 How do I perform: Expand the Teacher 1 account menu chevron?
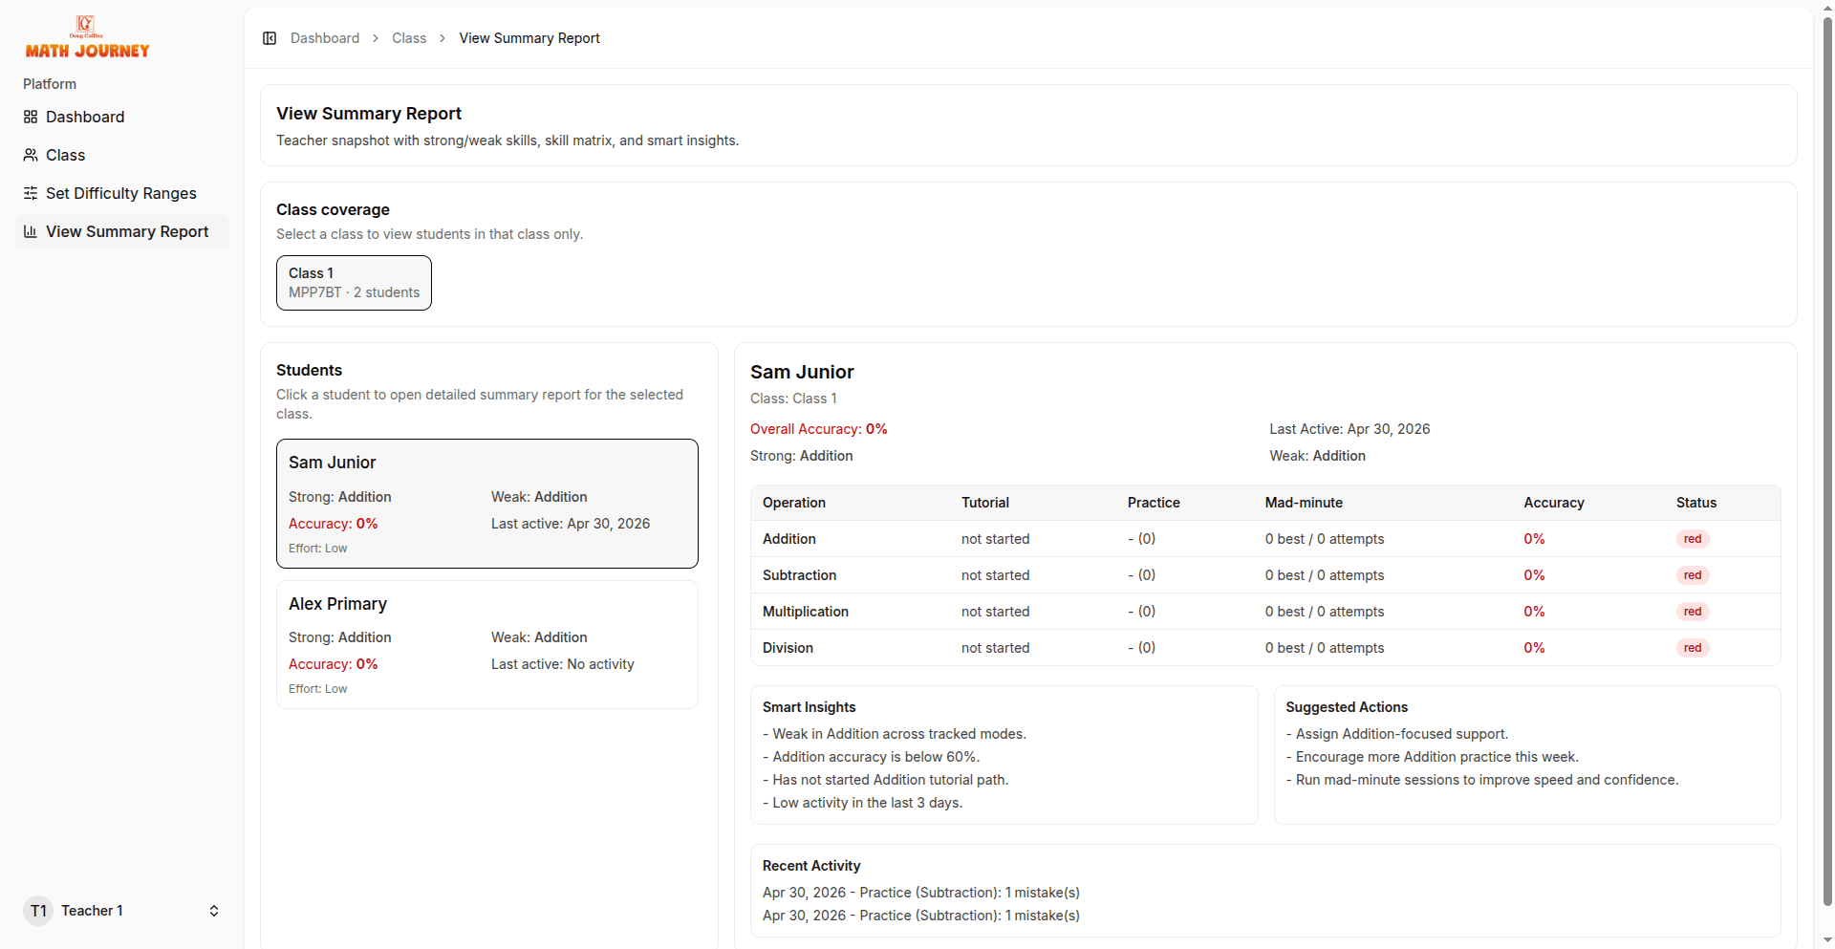pyautogui.click(x=214, y=911)
